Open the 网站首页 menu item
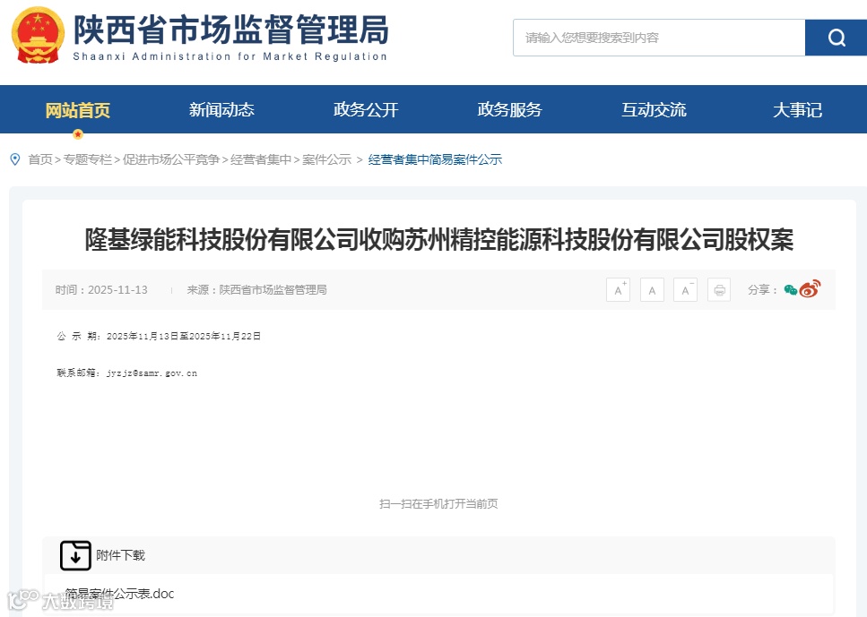Viewport: 867px width, 617px height. click(x=78, y=109)
